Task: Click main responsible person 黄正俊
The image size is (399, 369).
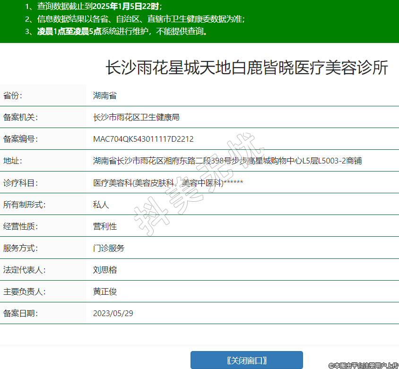Action: pyautogui.click(x=105, y=292)
